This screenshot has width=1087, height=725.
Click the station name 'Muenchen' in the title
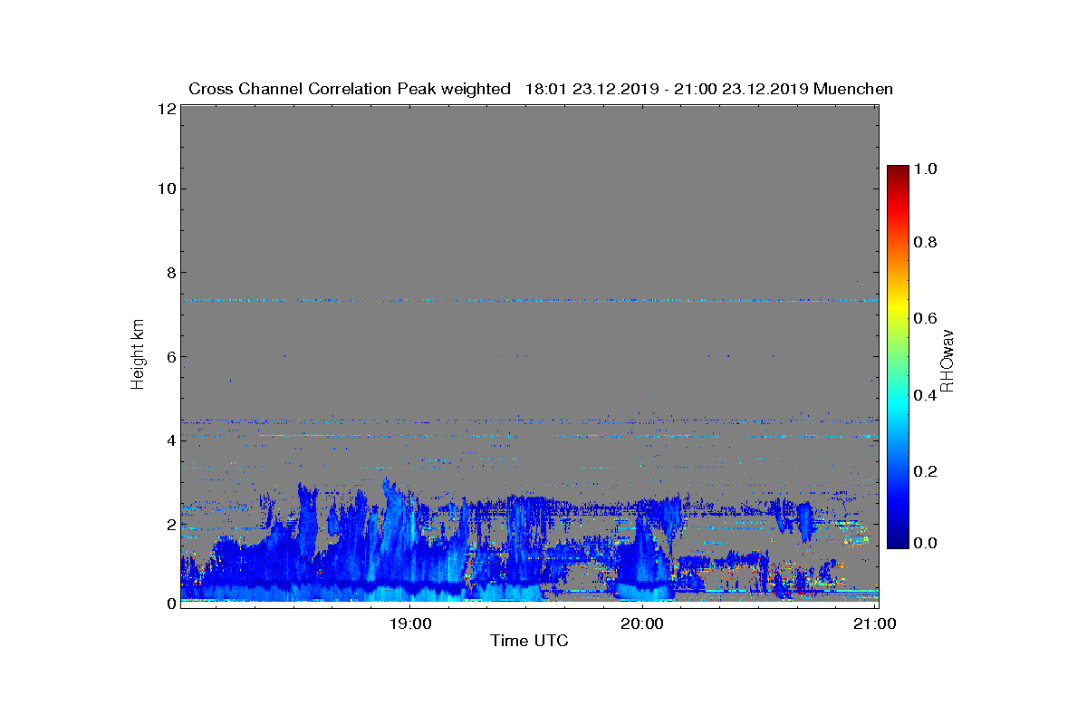[x=853, y=89]
